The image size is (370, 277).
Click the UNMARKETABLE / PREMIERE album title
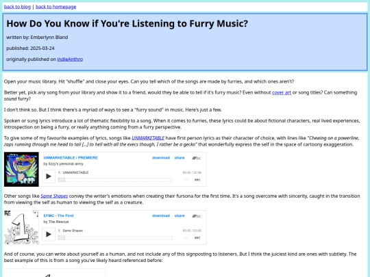coord(71,157)
